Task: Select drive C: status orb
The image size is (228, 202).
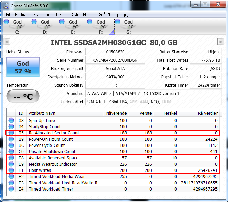Action: (6, 21)
